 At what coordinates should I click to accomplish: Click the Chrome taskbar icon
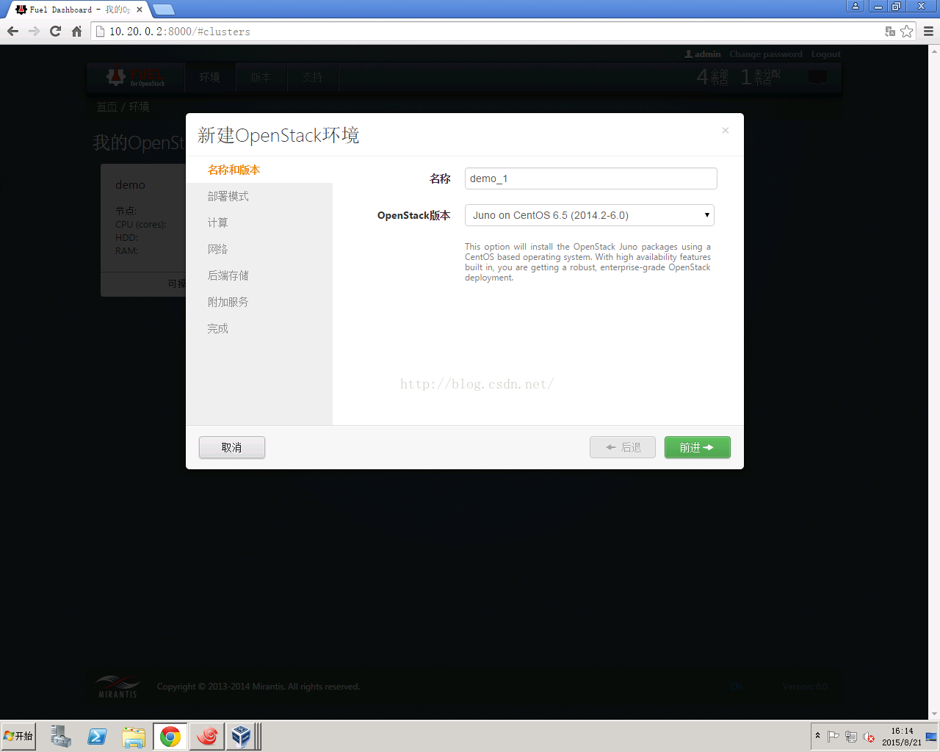170,736
